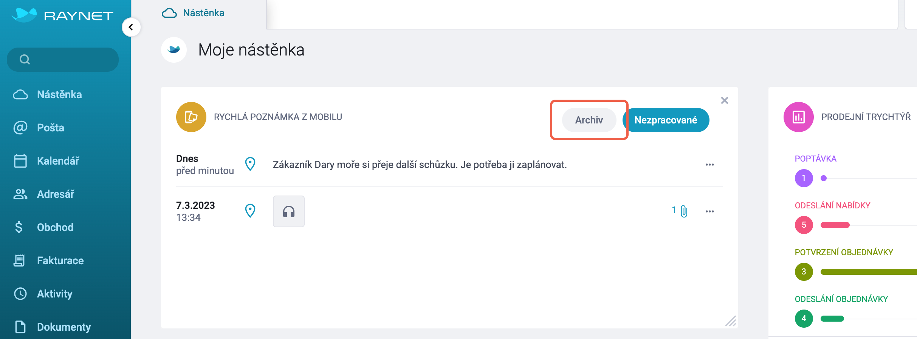Open Fakturace in the sidebar
Viewport: 917px width, 339px height.
pos(60,260)
